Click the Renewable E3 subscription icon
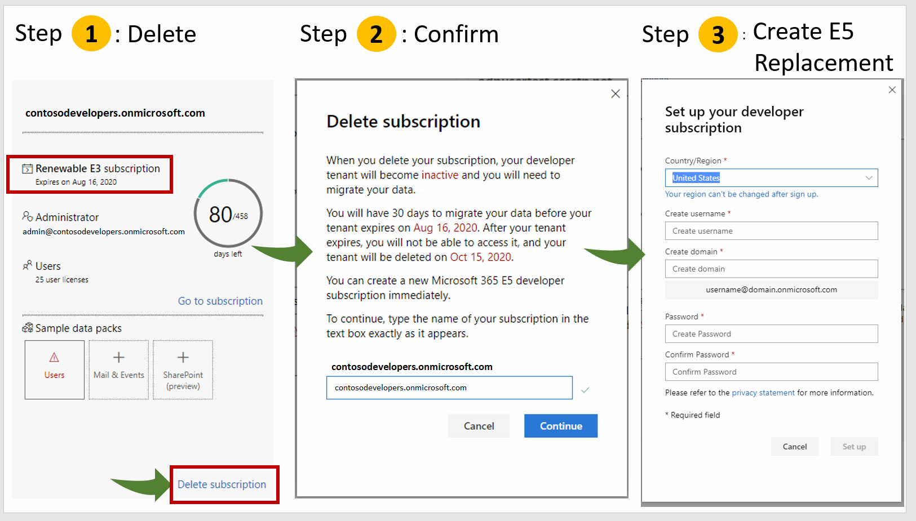This screenshot has width=916, height=521. coord(27,168)
